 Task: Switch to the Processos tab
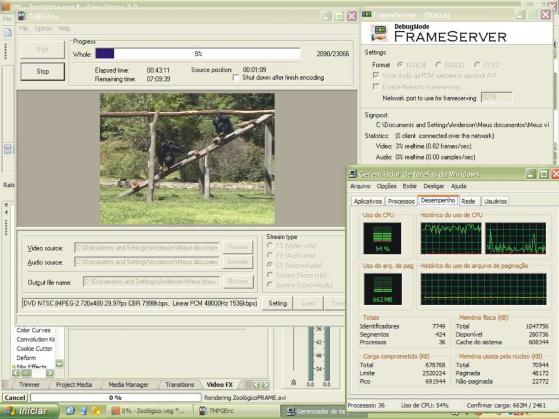401,201
